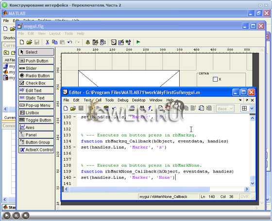Image resolution: width=272 pixels, height=221 pixels.
Task: Open the M-file Editor icon in mygui.fig
Action: click(x=114, y=42)
